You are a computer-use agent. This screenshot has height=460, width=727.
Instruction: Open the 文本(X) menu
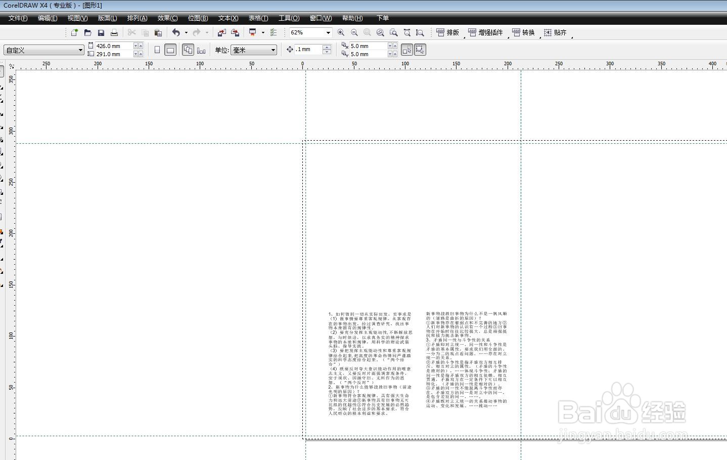coord(228,18)
